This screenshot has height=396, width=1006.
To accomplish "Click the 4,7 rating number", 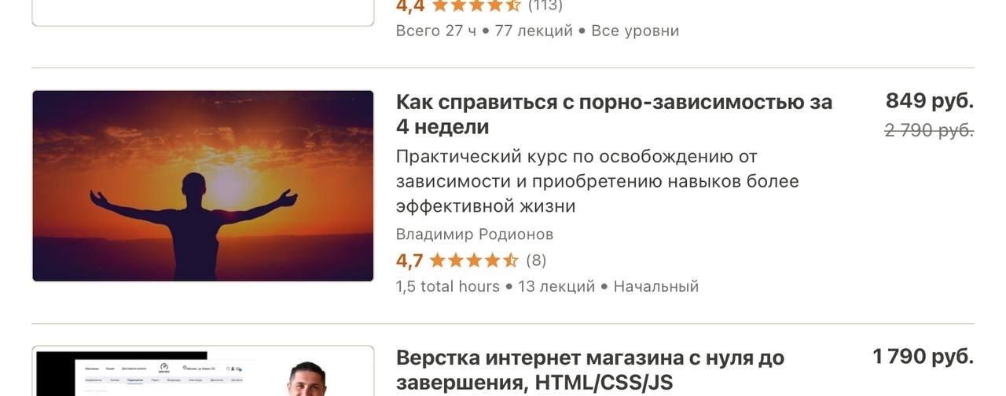I will coord(409,260).
